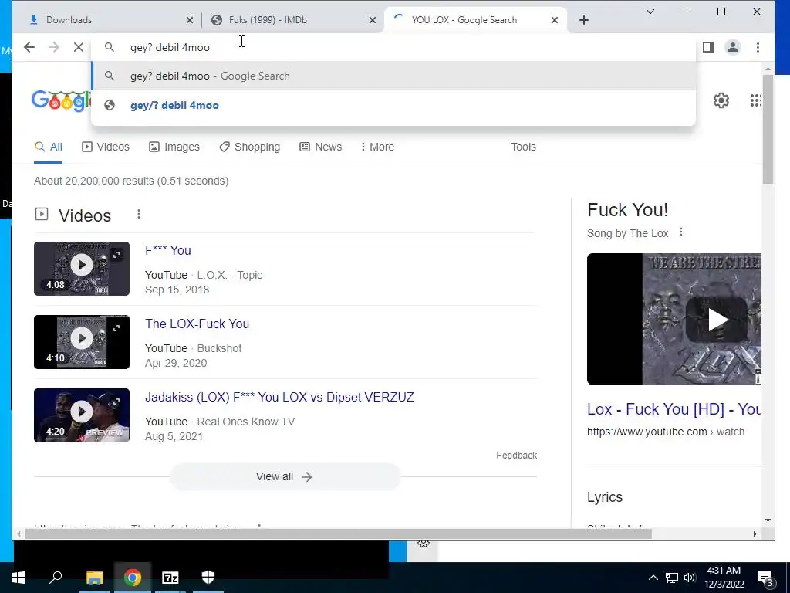Close the YOU LOX Google Search tab
Viewport: 790px width, 593px height.
pos(554,20)
